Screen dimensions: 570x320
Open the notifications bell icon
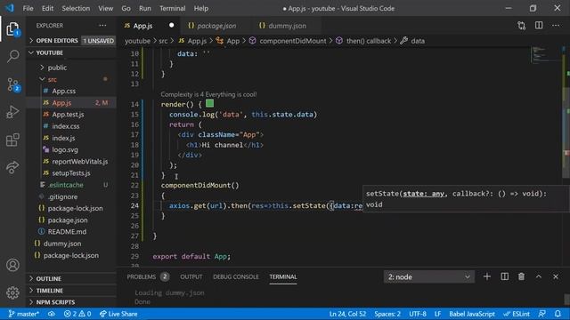point(558,314)
